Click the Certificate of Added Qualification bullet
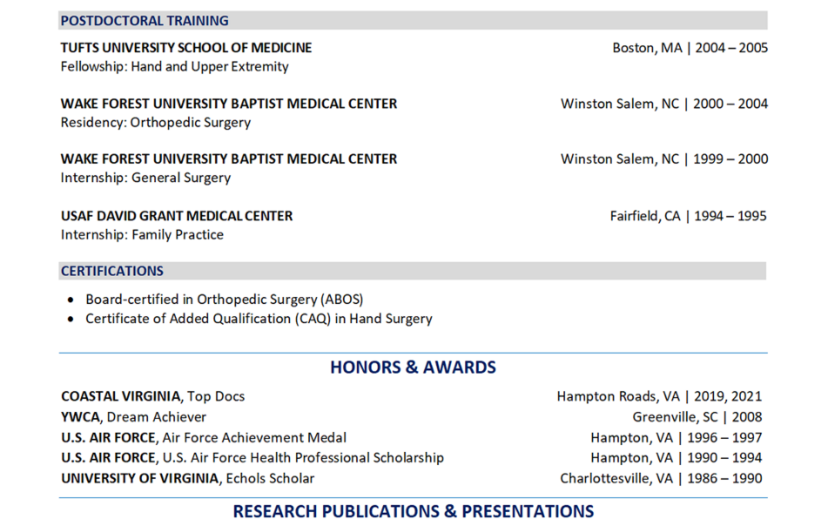The image size is (828, 526). point(259,319)
